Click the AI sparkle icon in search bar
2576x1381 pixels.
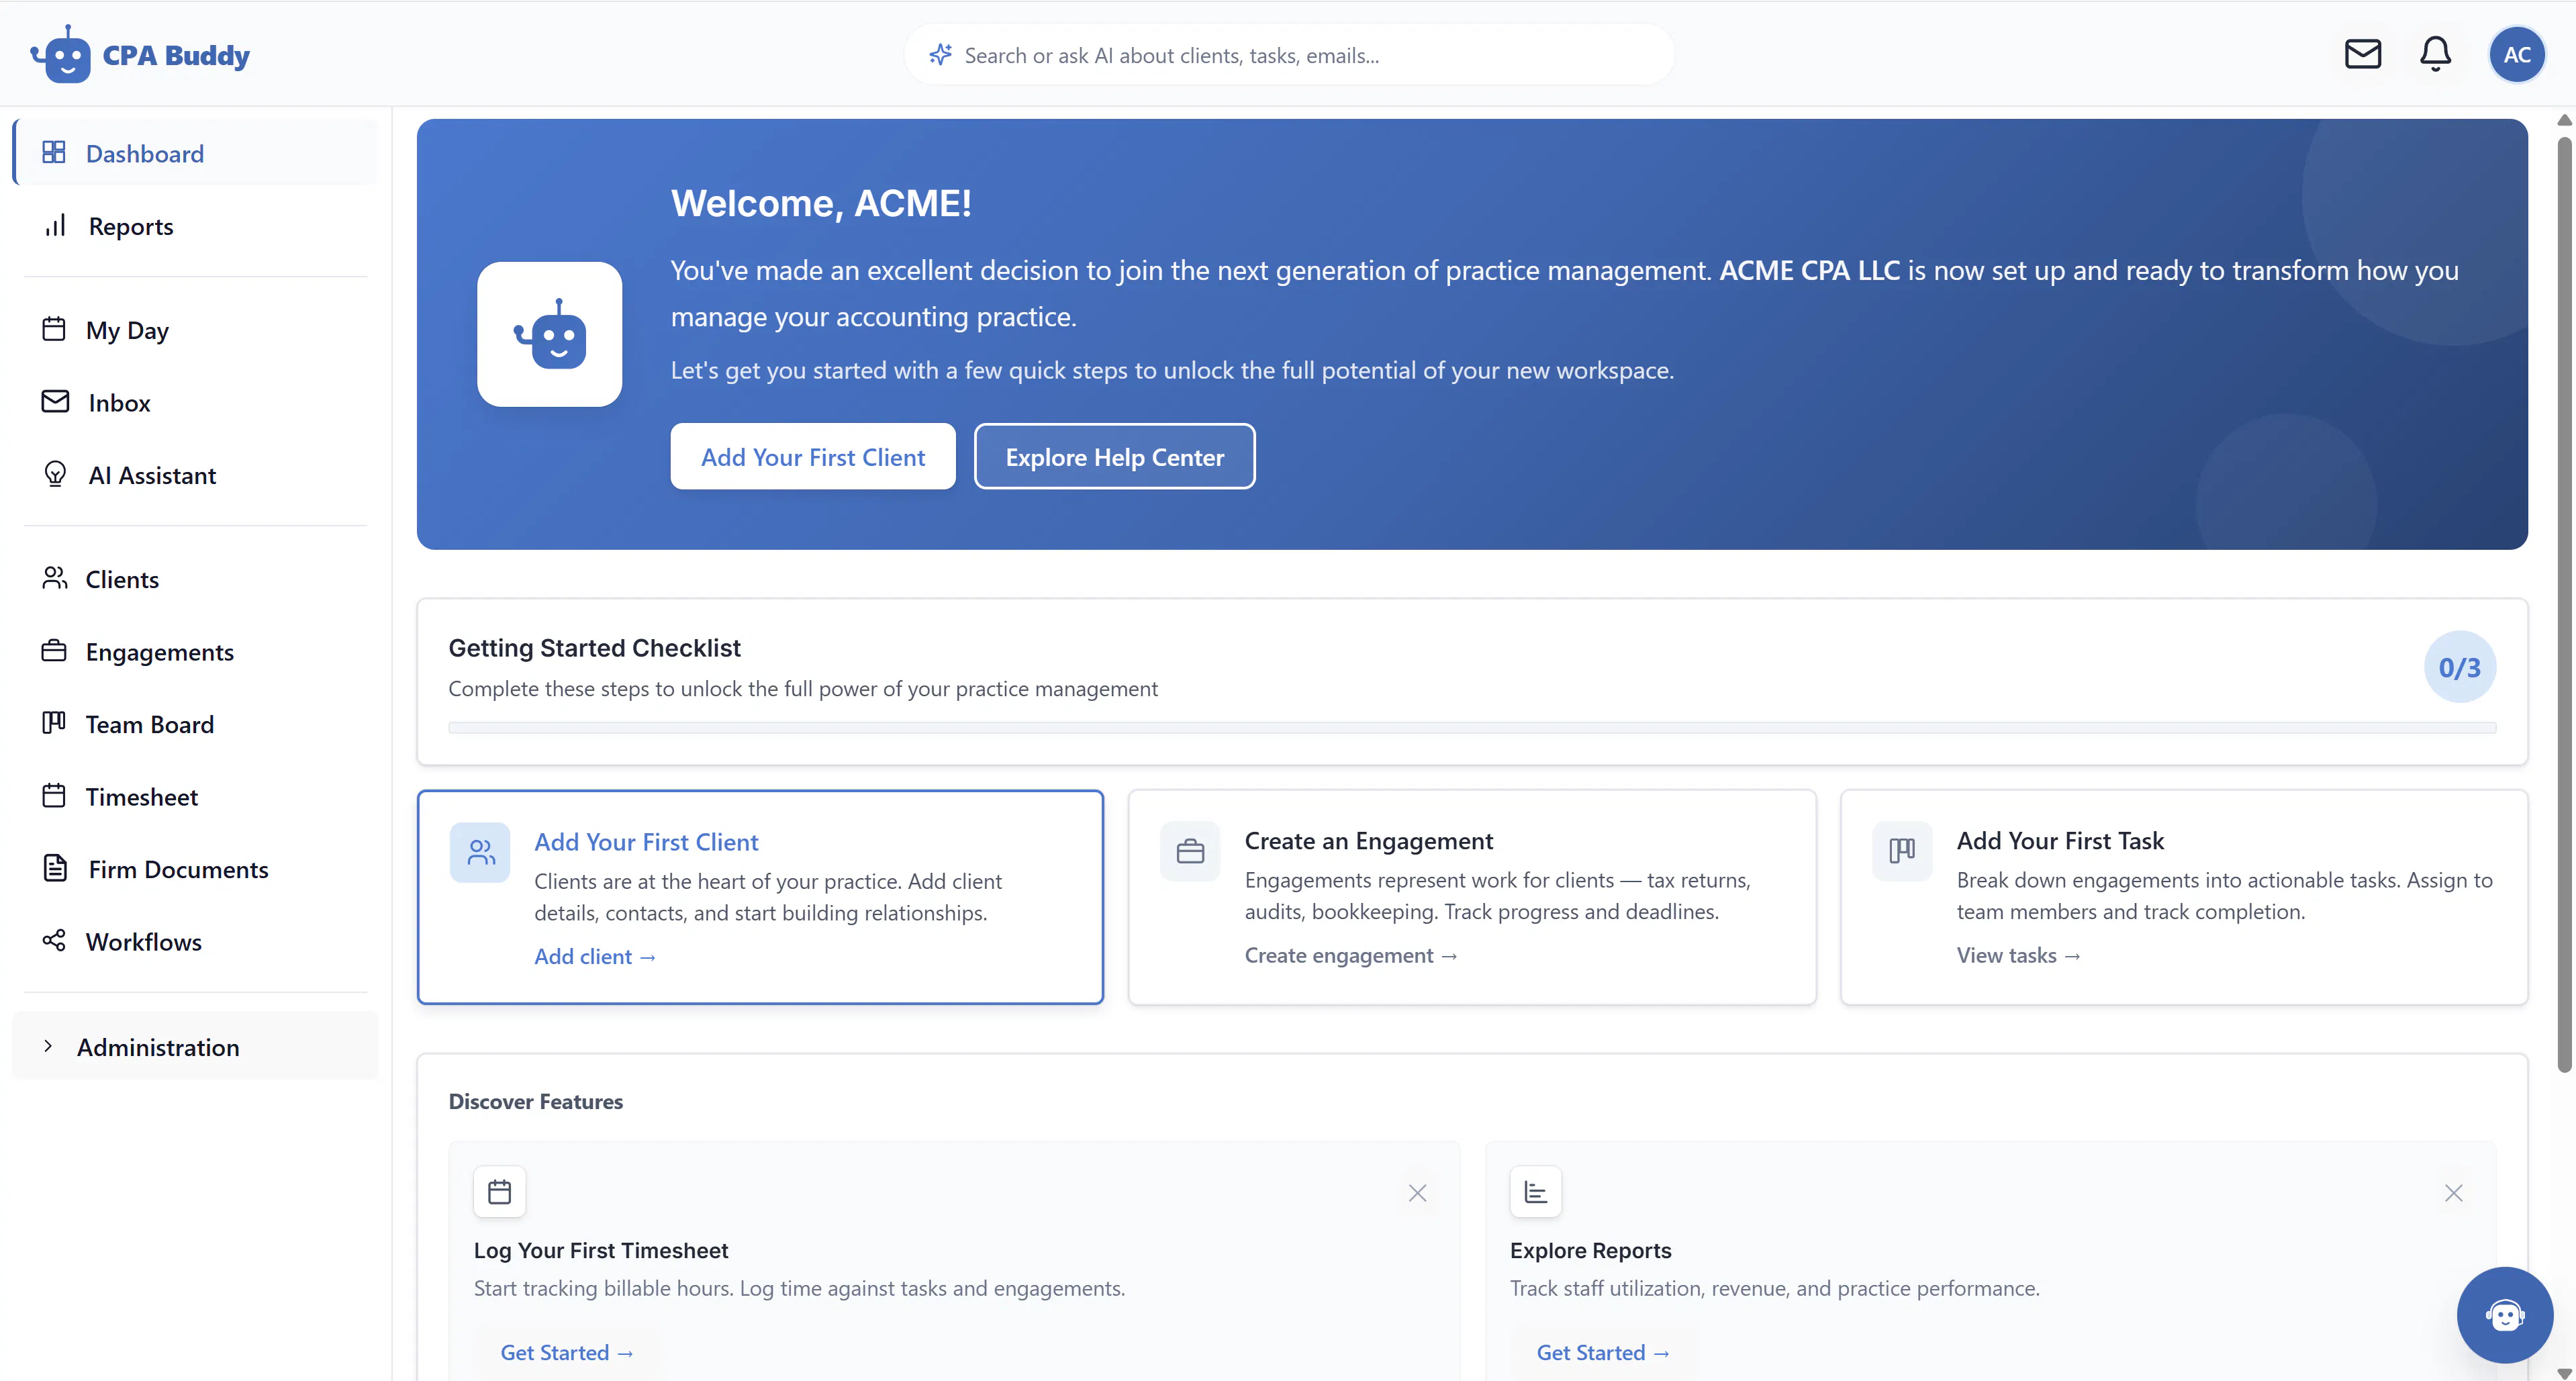coord(940,54)
